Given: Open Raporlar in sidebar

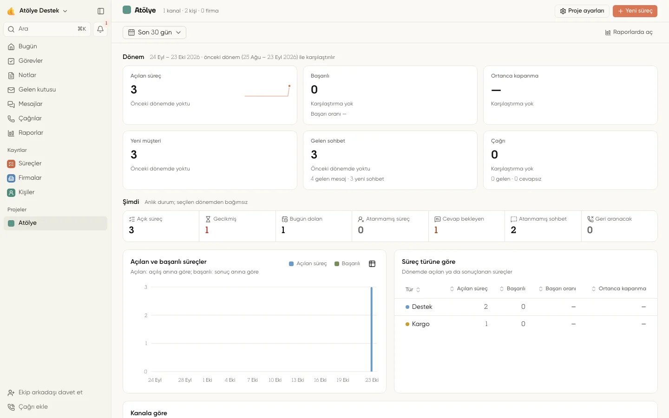Looking at the screenshot, I should click(56, 133).
